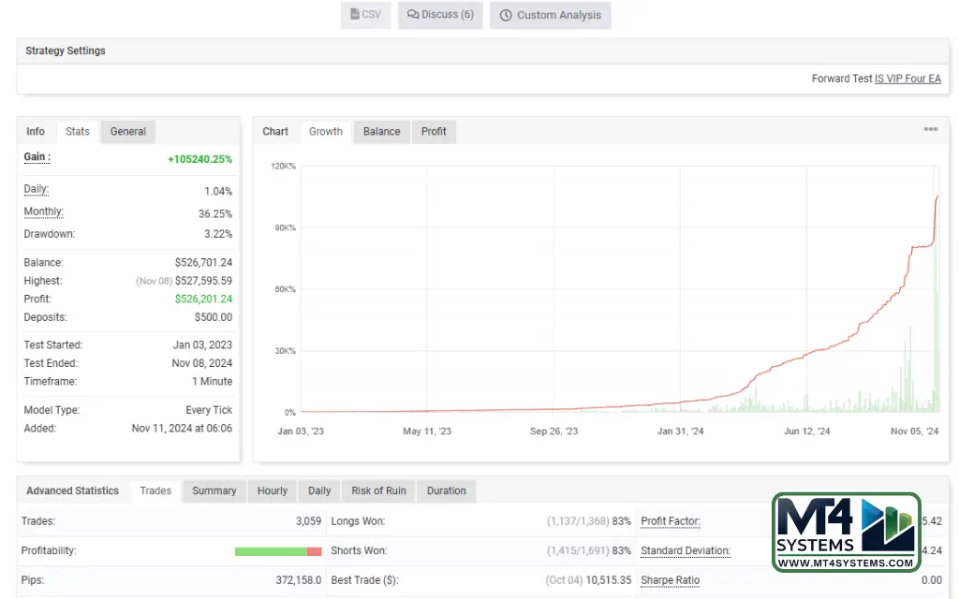Screen dimensions: 959x599
Task: Show the Profit chart tab
Action: tap(434, 132)
